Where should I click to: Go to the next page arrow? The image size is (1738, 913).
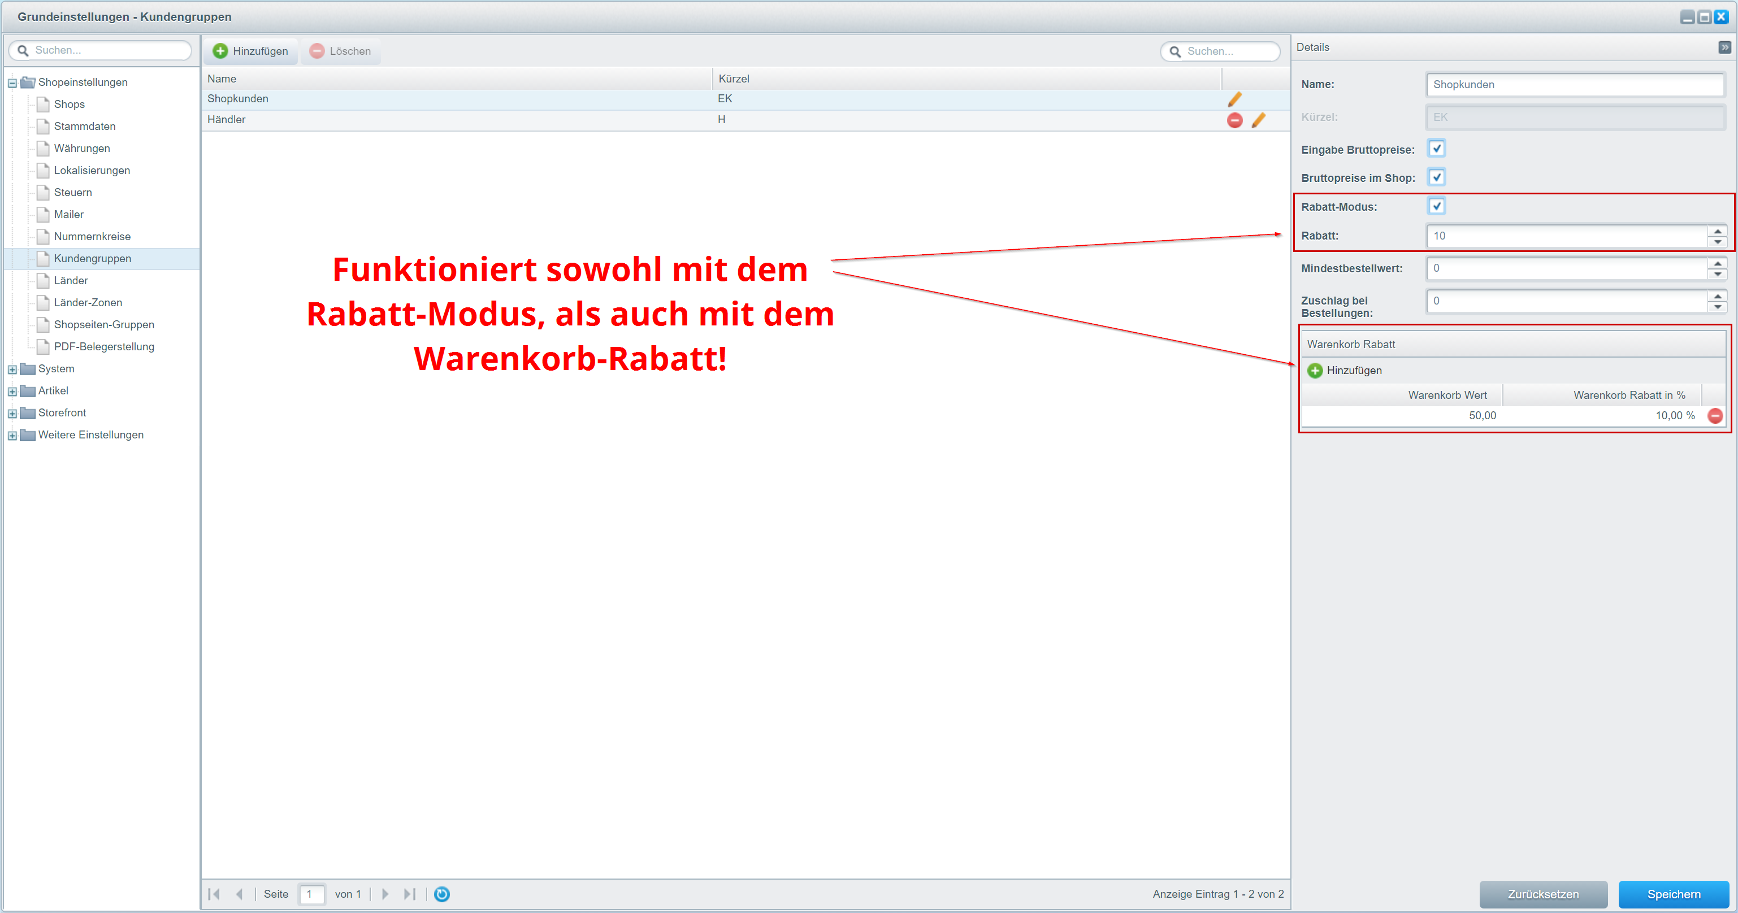385,894
